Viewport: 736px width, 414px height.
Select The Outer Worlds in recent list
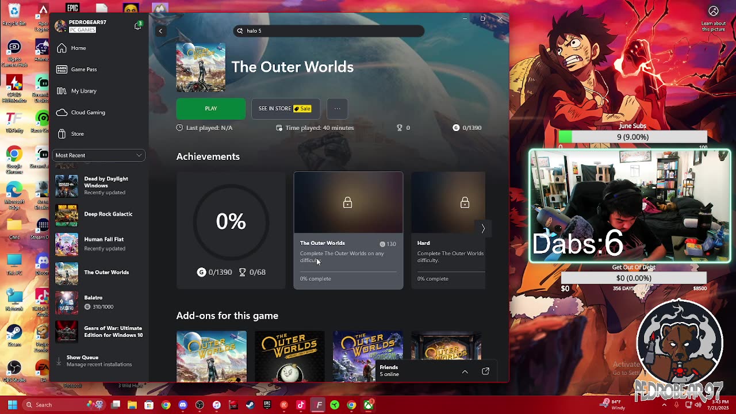point(98,273)
